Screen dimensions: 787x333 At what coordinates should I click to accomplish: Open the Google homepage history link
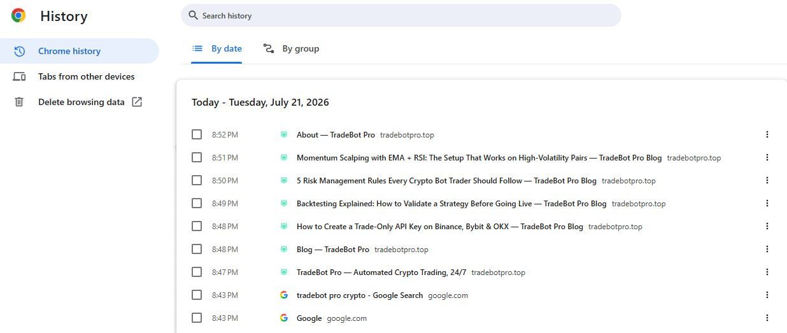(309, 318)
